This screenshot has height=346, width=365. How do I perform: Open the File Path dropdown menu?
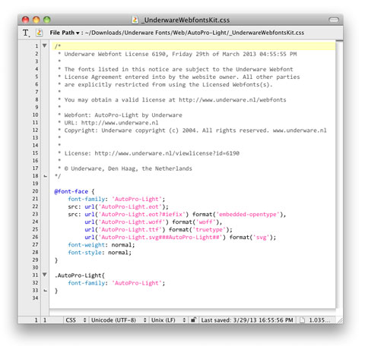[x=65, y=33]
